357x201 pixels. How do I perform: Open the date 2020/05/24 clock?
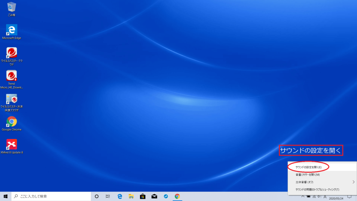pos(336,198)
